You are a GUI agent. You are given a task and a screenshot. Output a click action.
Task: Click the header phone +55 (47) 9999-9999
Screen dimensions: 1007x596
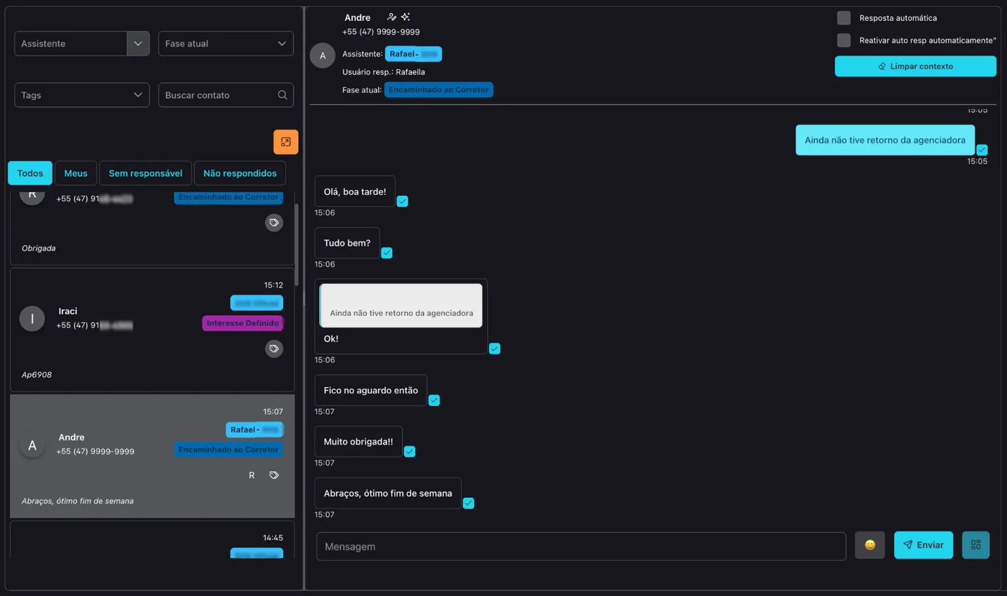point(381,31)
